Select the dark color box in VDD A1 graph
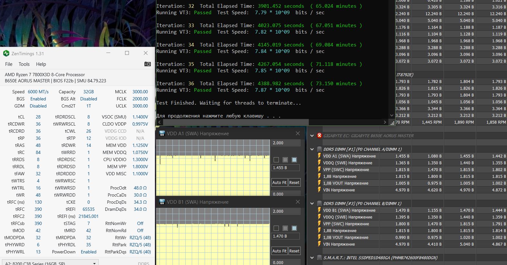This screenshot has width=507, height=265. point(276,160)
